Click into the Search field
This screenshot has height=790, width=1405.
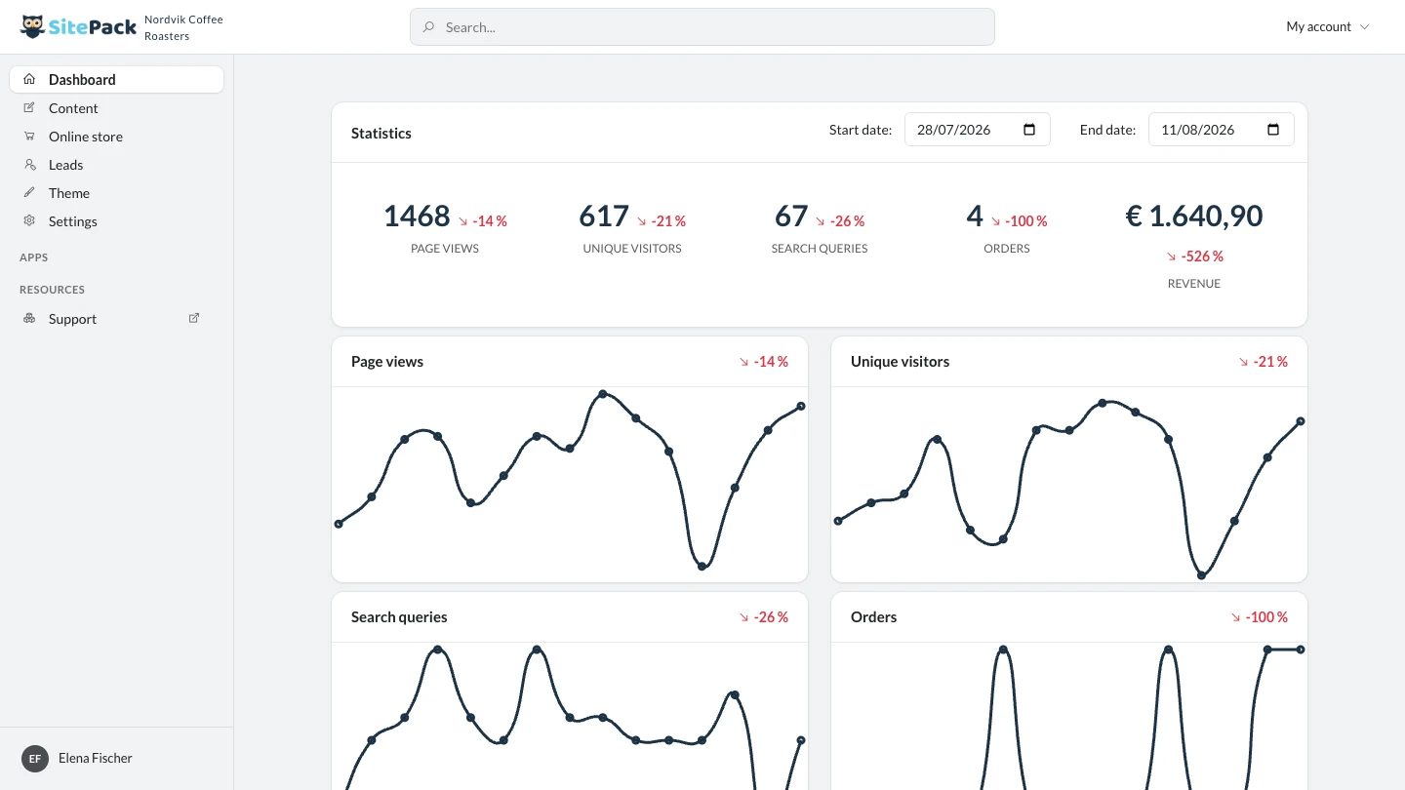702,27
